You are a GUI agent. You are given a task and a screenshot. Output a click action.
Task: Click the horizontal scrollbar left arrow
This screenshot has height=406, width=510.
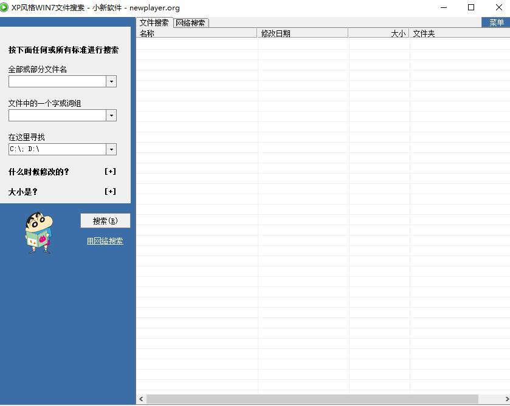[x=141, y=399]
